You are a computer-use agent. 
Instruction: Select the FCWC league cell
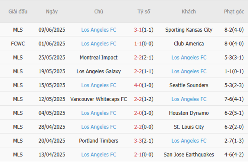pyautogui.click(x=18, y=44)
